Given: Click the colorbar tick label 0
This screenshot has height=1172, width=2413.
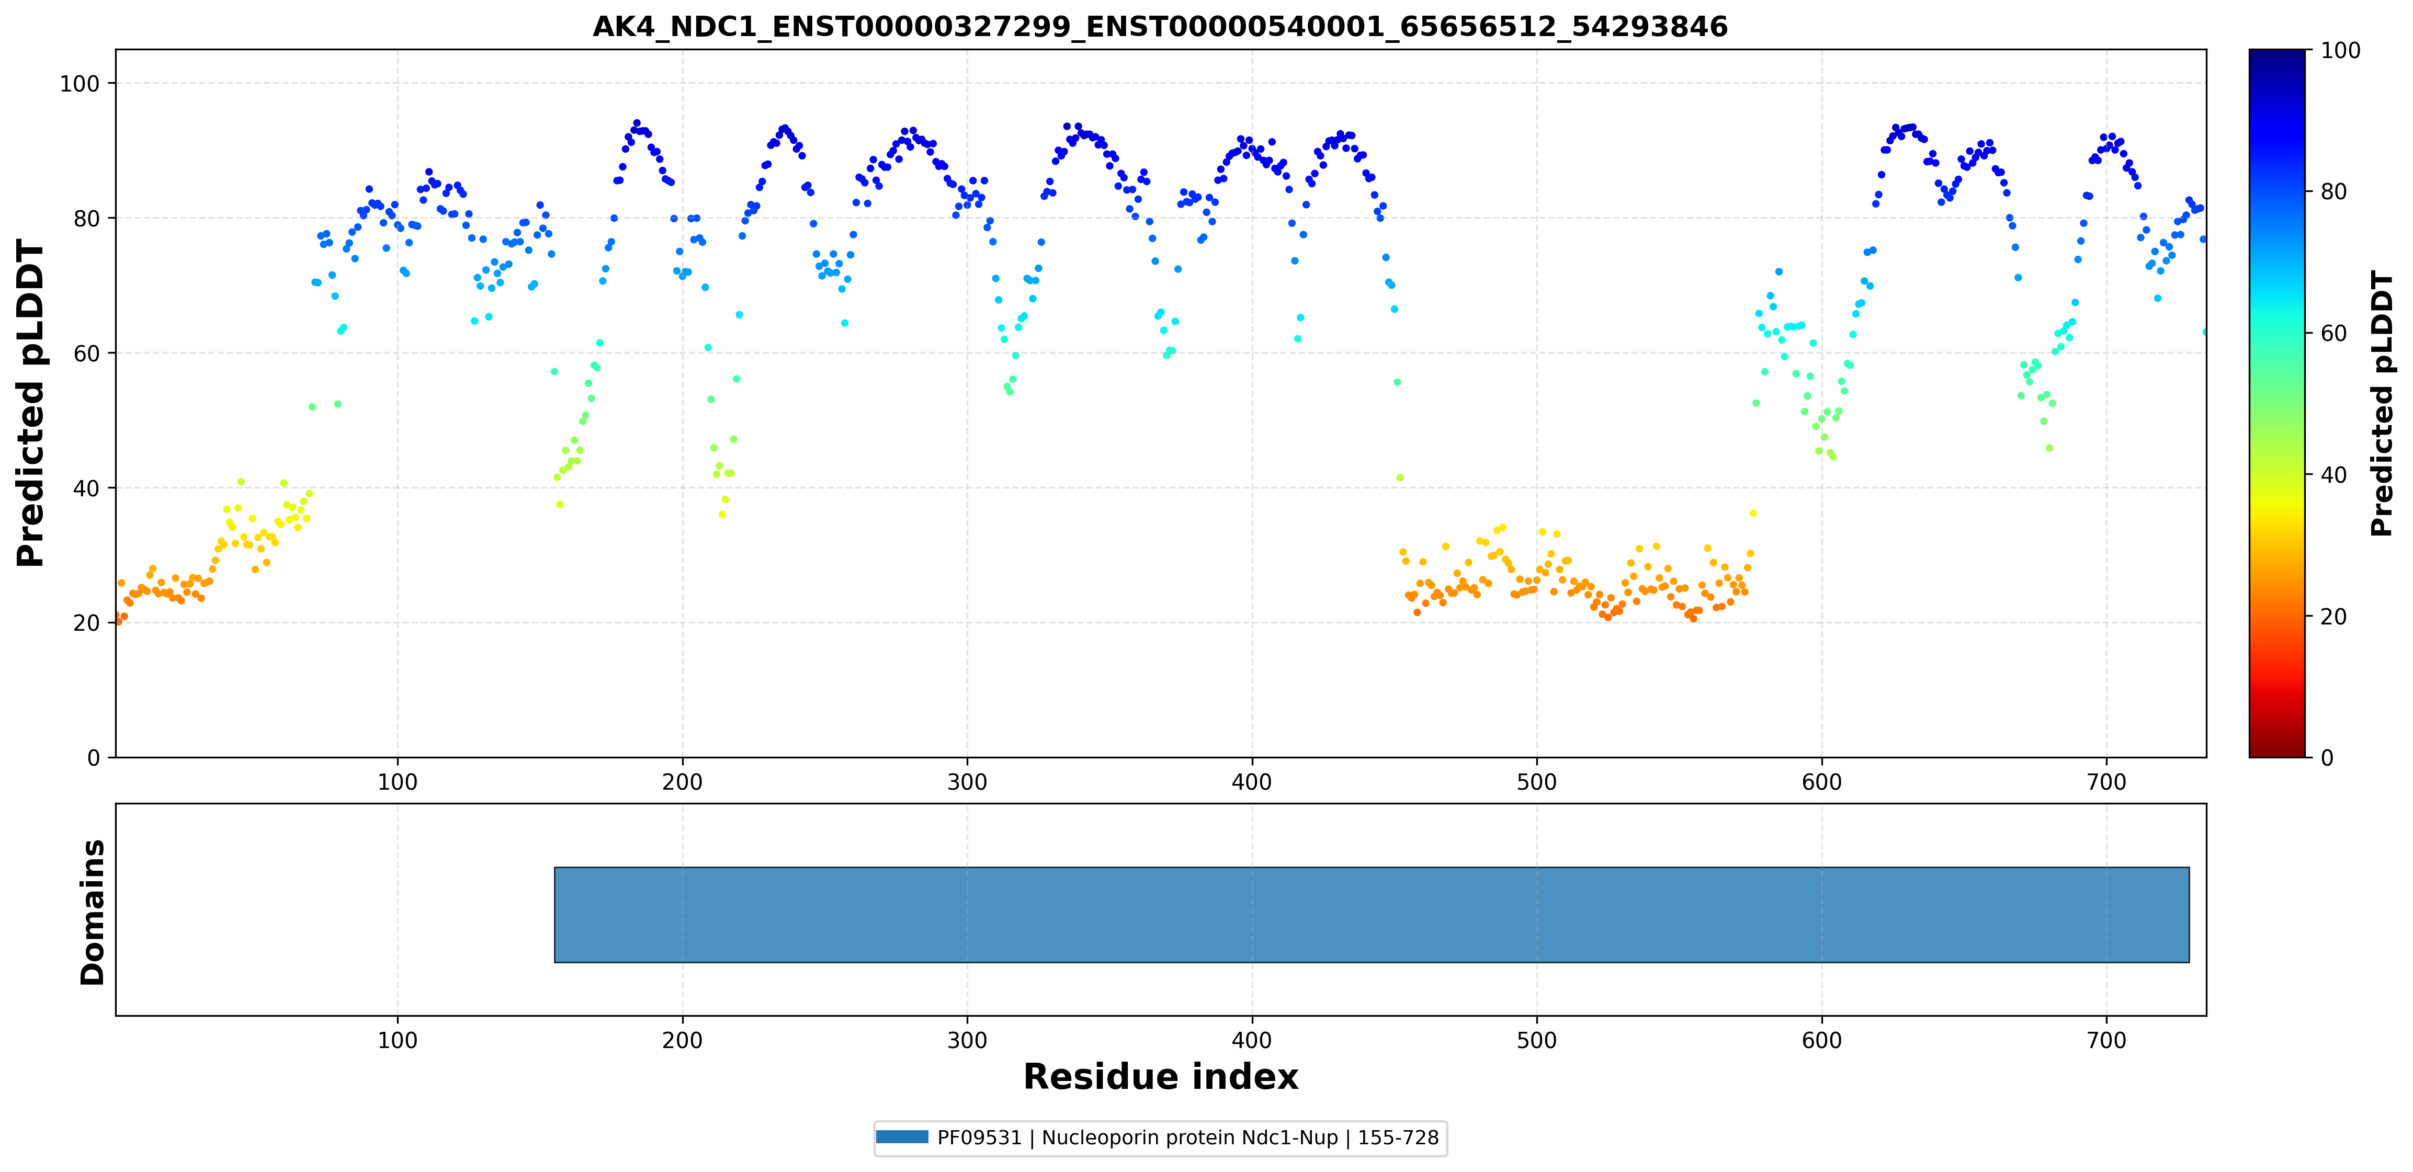Looking at the screenshot, I should (x=2327, y=758).
